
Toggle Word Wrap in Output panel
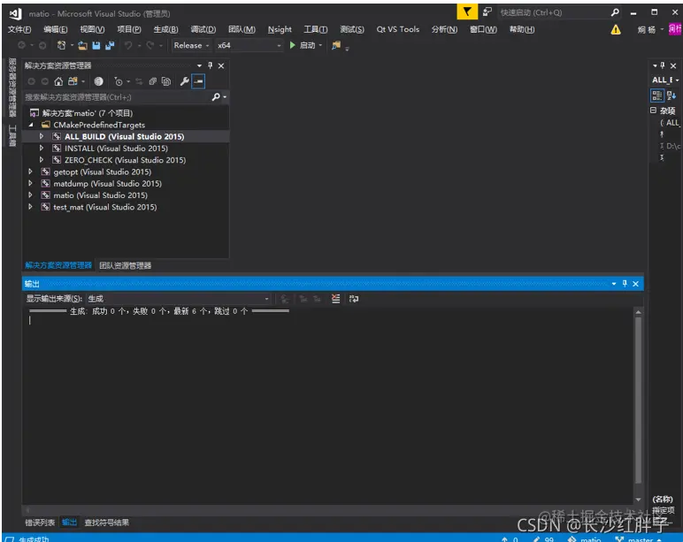click(x=354, y=299)
